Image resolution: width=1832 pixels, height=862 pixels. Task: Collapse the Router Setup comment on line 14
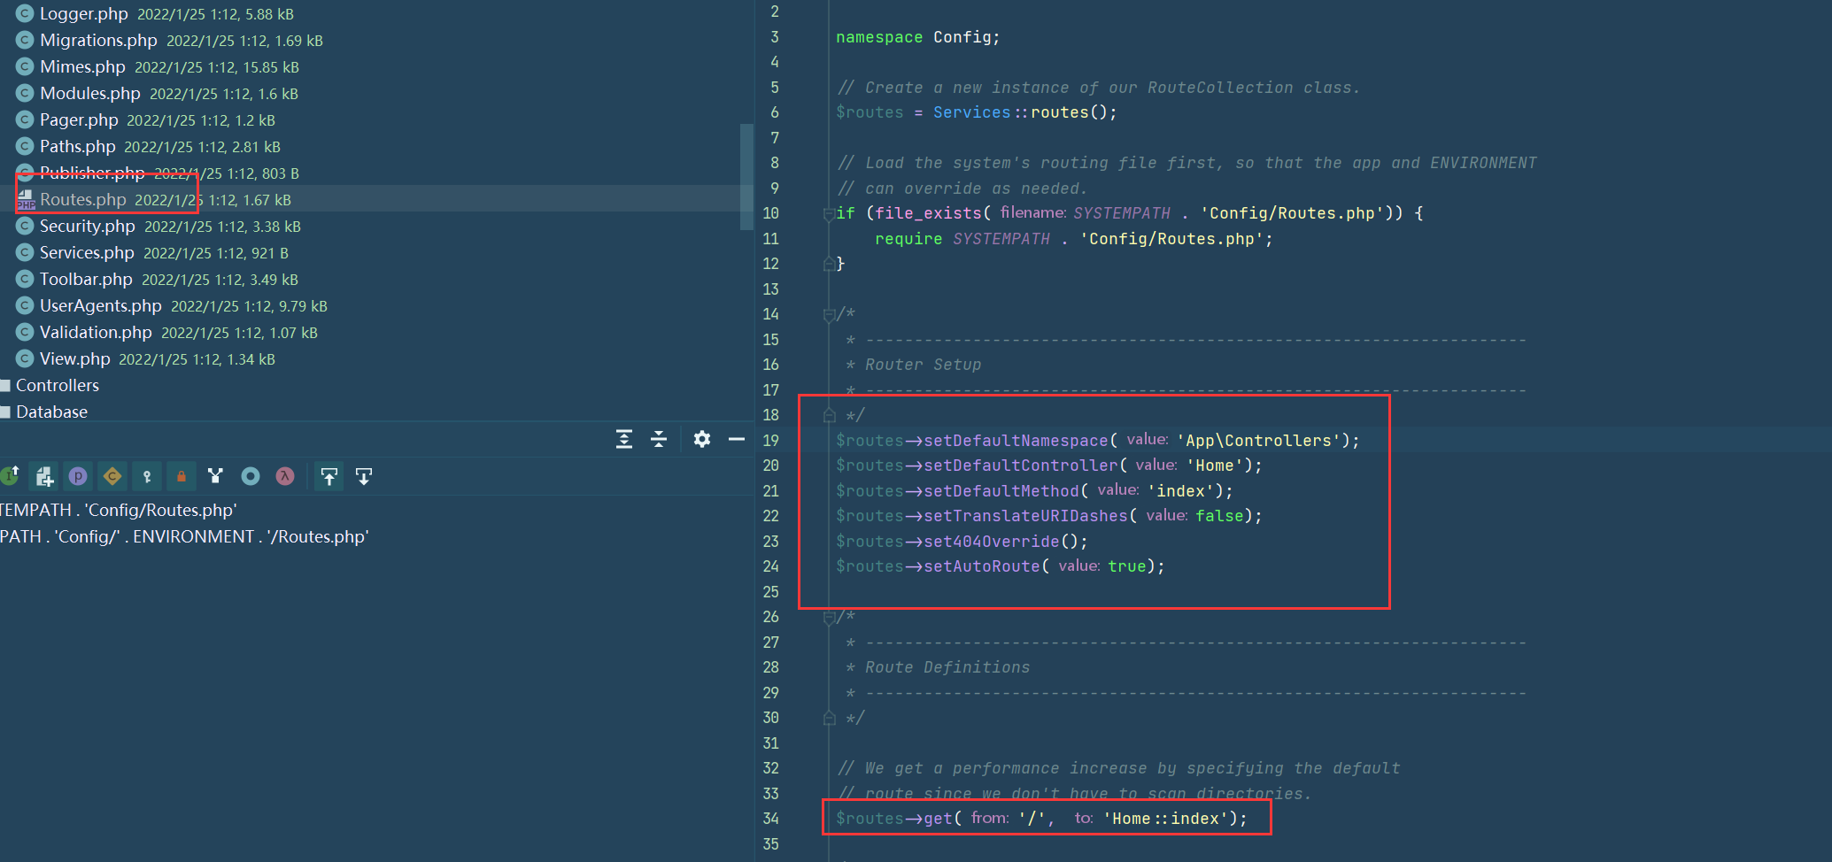[x=829, y=314]
